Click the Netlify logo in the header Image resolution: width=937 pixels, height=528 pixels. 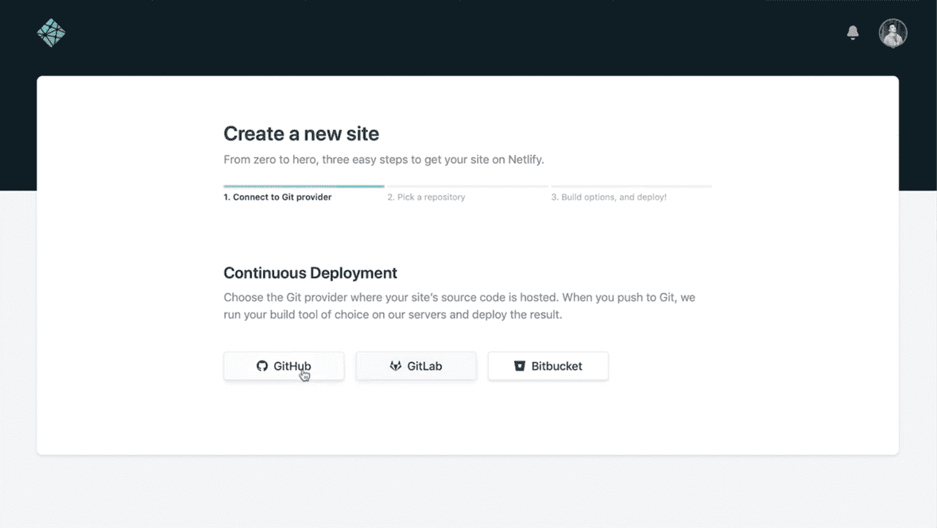tap(51, 33)
